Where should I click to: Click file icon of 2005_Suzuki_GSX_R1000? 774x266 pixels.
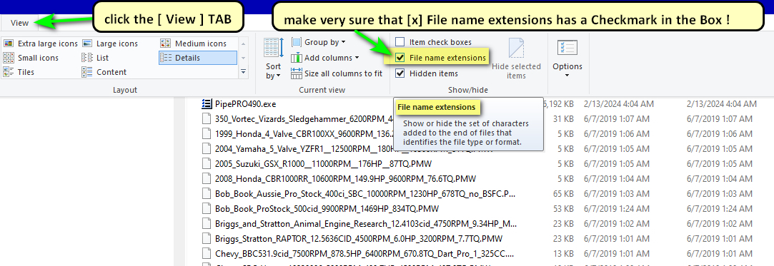point(207,163)
